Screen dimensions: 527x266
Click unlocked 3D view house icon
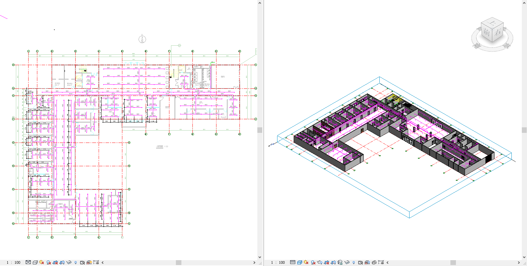coord(340,262)
